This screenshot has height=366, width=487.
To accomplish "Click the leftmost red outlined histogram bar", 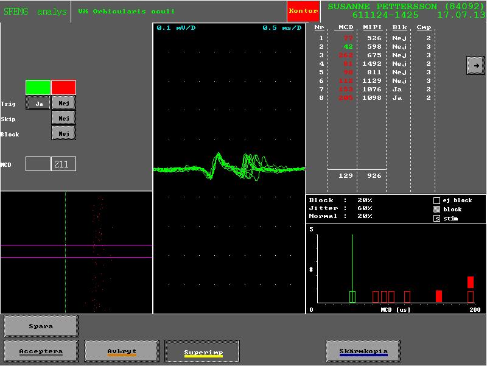I will (x=376, y=297).
